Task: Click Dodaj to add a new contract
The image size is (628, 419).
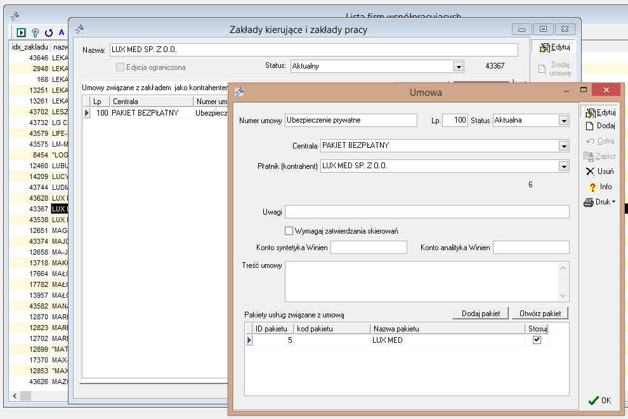Action: (x=600, y=126)
